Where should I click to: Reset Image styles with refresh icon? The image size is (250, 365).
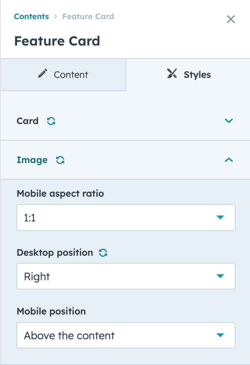[60, 160]
